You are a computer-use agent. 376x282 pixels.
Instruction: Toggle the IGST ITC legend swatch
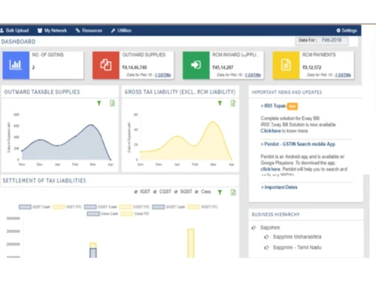[59, 207]
